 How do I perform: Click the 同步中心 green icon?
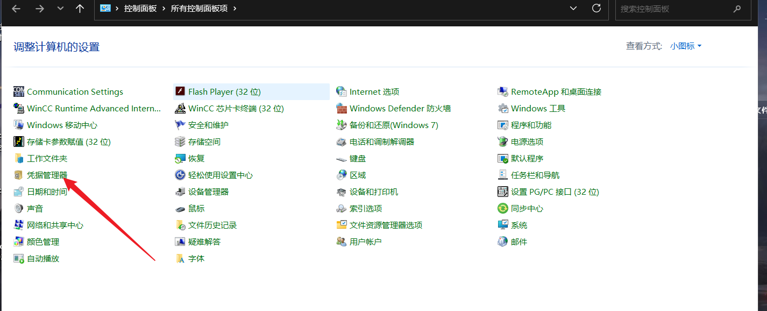[x=503, y=208]
